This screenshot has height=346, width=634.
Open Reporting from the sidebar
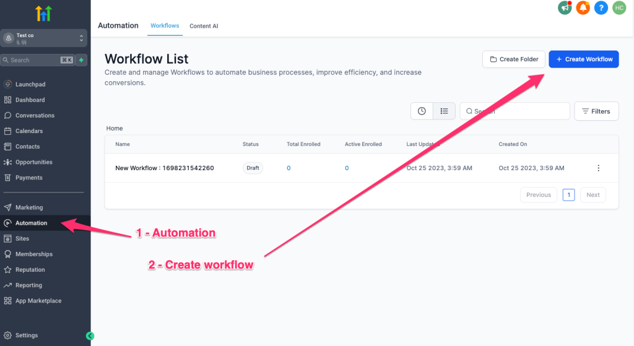point(28,285)
